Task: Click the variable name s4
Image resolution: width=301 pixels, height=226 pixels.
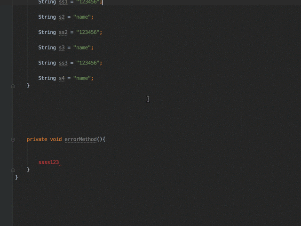Action: [x=62, y=78]
